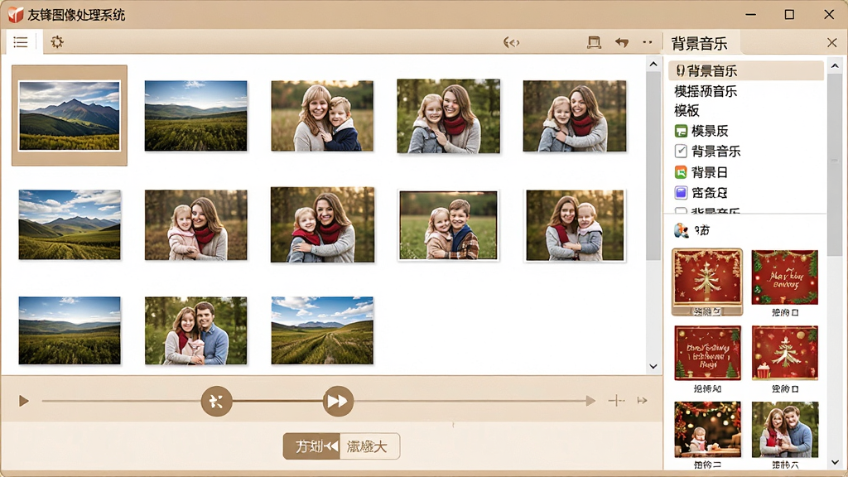Switch to the 背景音乐 panel tab header
The width and height of the screenshot is (848, 477).
click(x=699, y=43)
